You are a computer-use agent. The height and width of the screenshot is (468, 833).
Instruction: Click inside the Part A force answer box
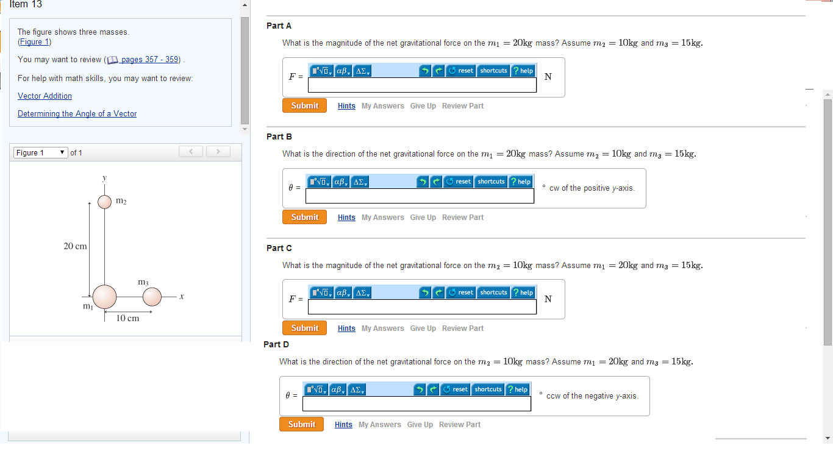pos(422,85)
